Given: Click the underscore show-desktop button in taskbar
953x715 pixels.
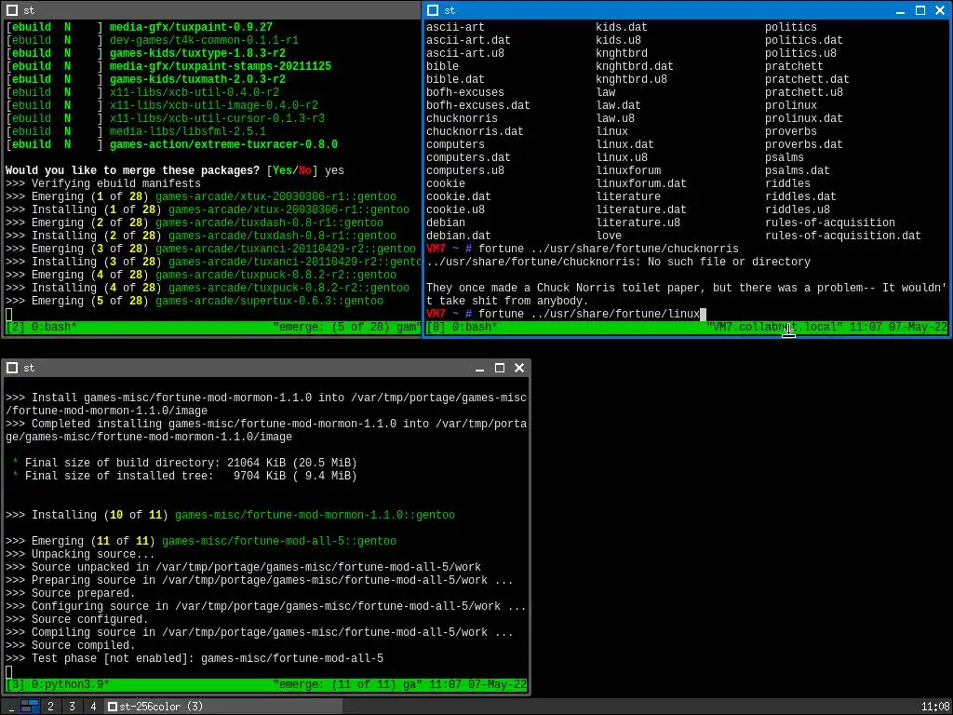Looking at the screenshot, I should point(11,707).
